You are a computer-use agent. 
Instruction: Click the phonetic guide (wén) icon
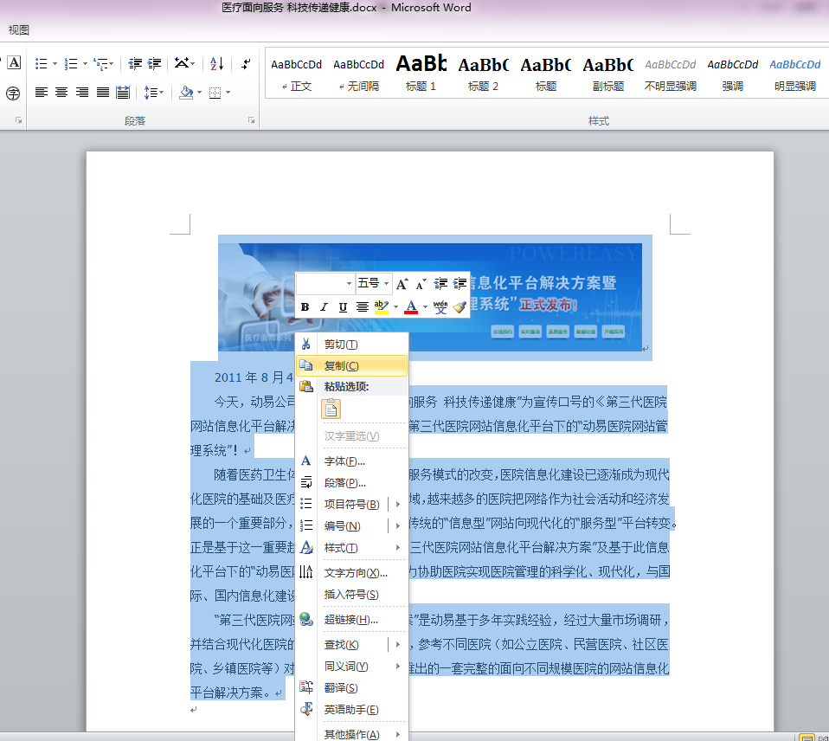(440, 307)
